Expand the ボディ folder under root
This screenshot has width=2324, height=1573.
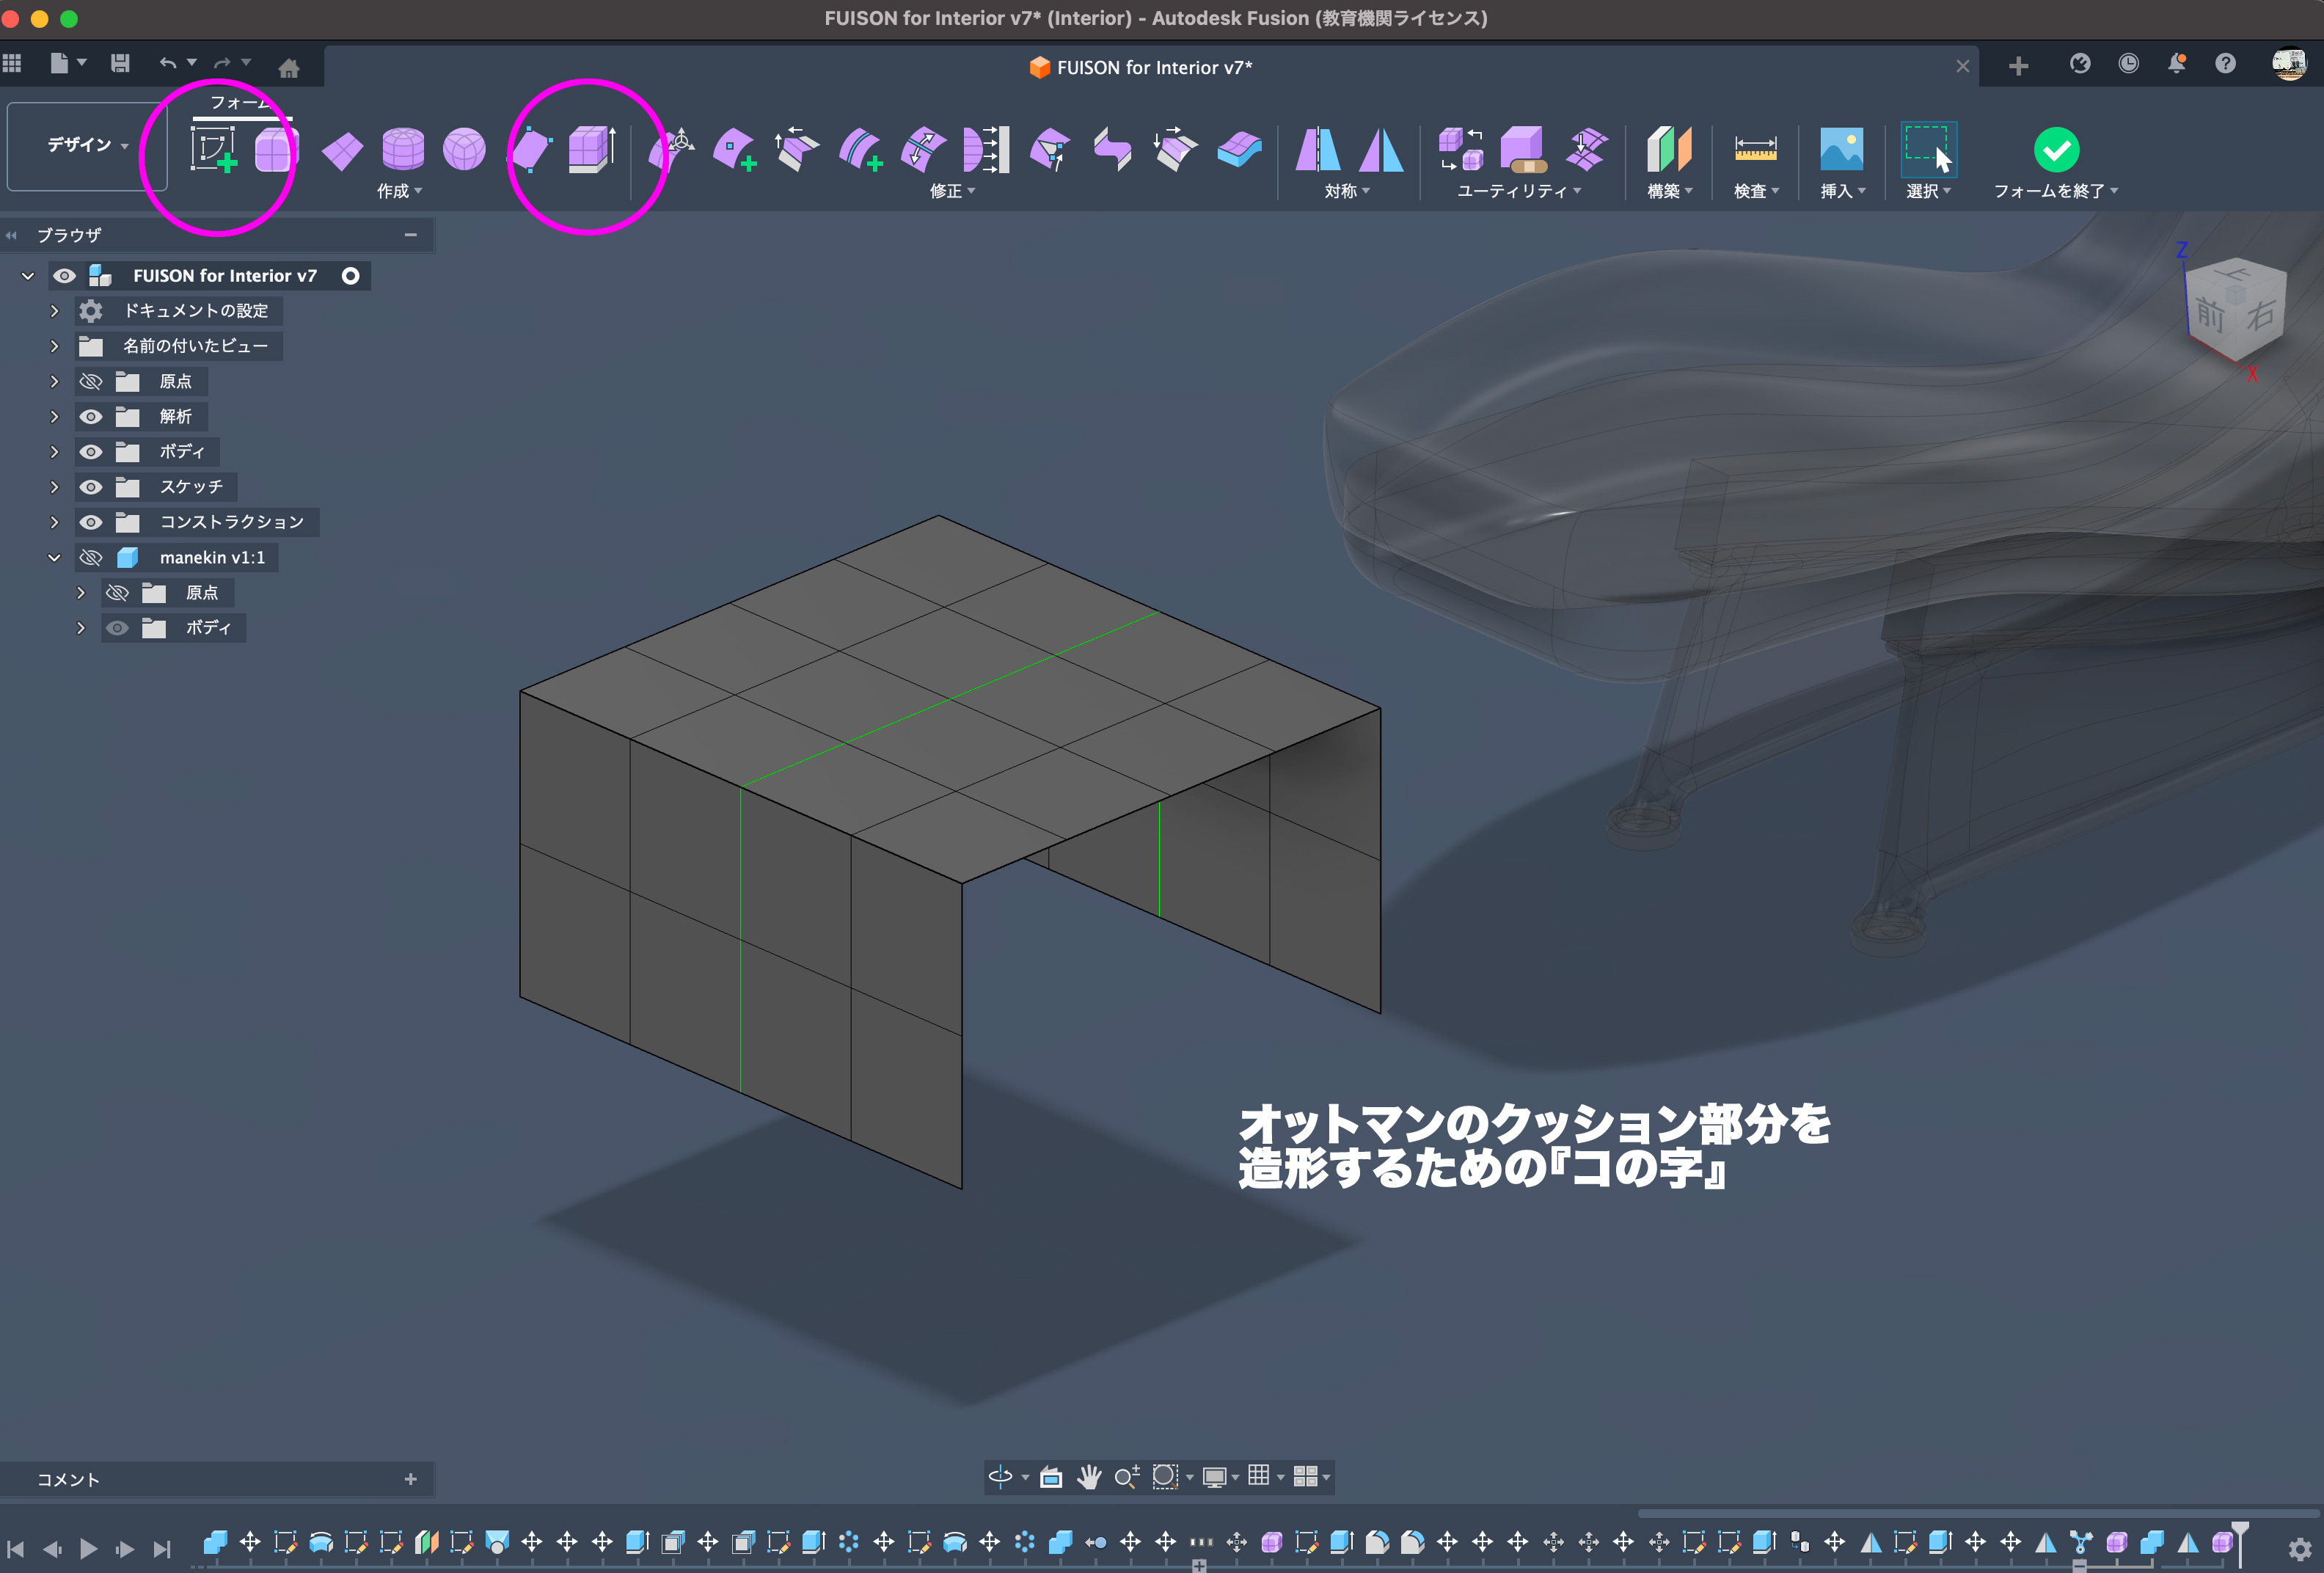tap(55, 452)
